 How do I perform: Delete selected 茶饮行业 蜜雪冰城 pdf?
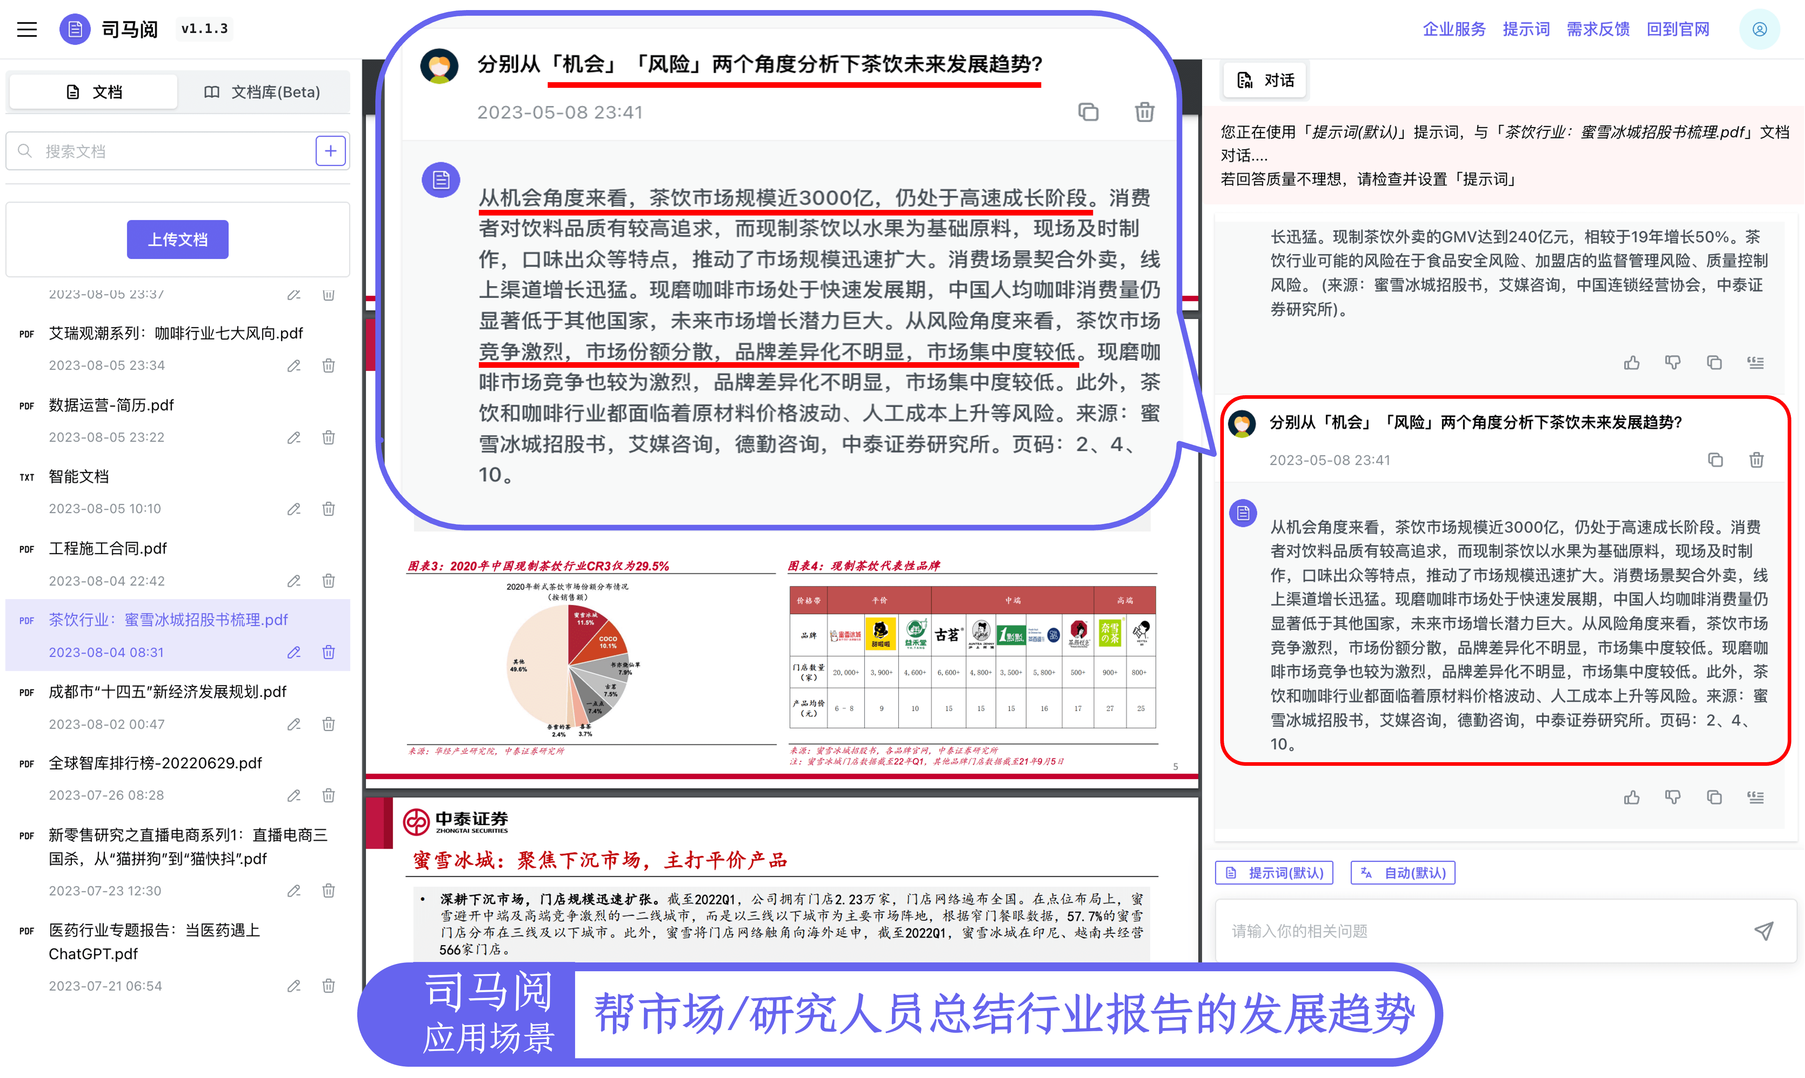pos(328,652)
